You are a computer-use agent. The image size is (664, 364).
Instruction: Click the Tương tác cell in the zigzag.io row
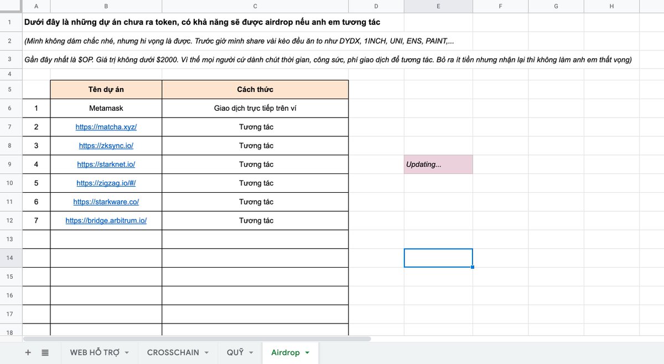pos(255,183)
